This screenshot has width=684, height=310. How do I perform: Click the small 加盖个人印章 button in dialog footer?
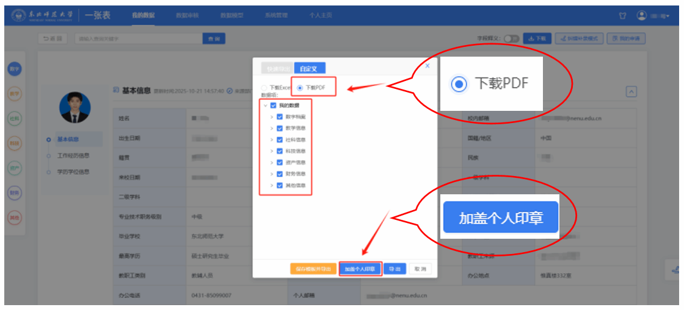tap(360, 269)
